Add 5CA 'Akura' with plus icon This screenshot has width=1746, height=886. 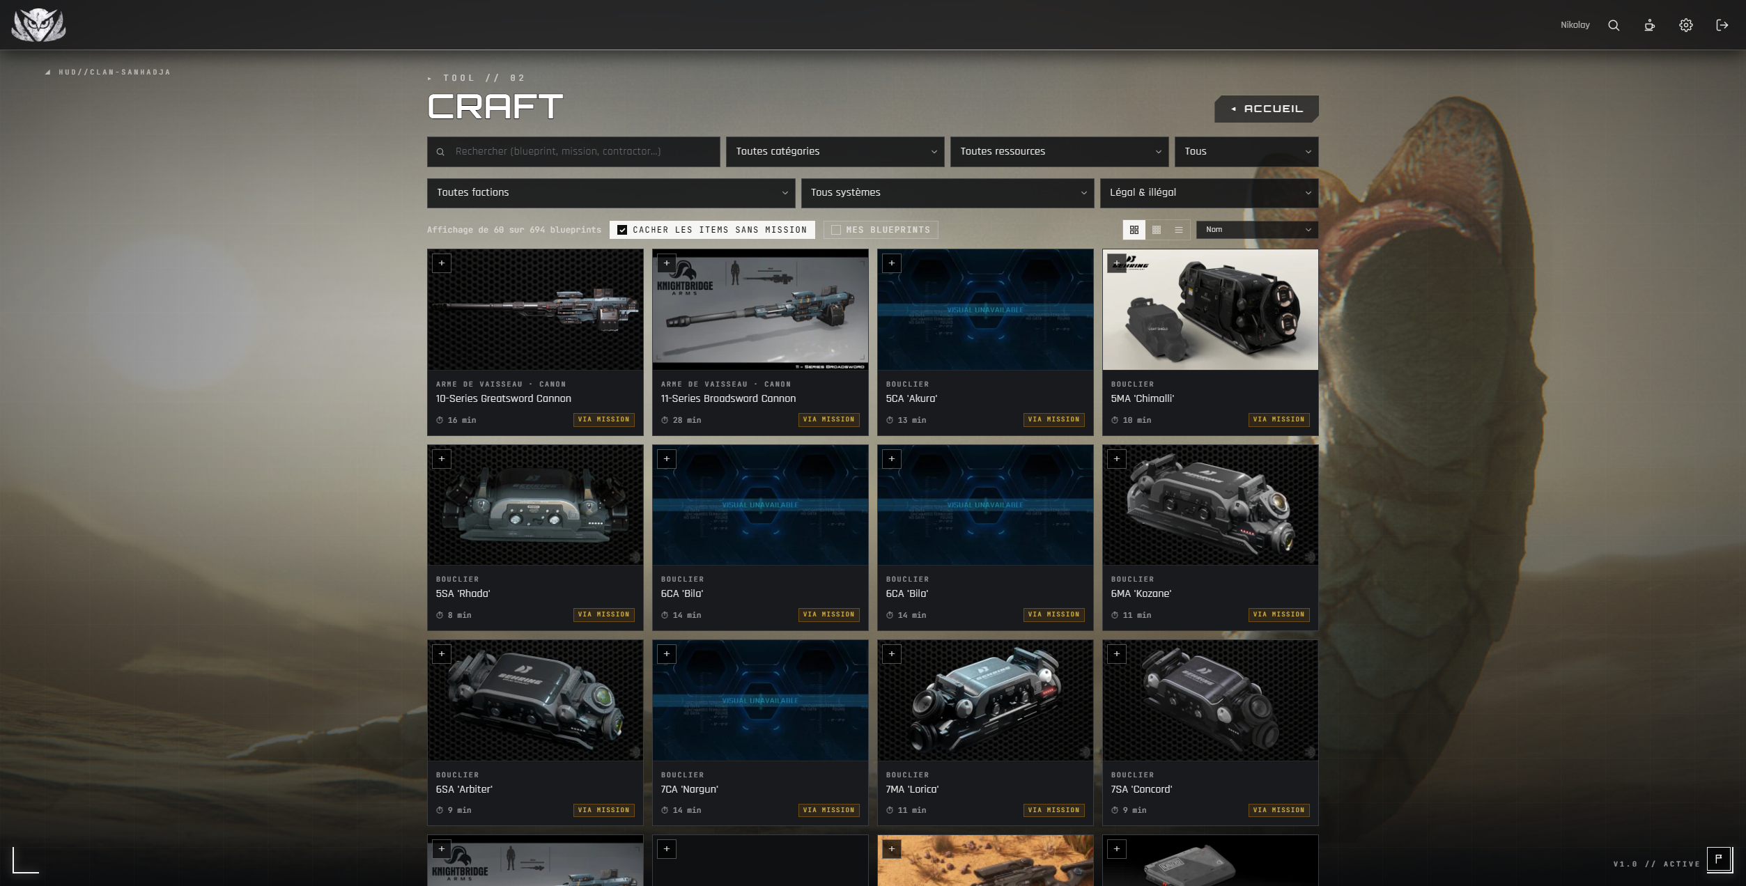click(x=892, y=263)
